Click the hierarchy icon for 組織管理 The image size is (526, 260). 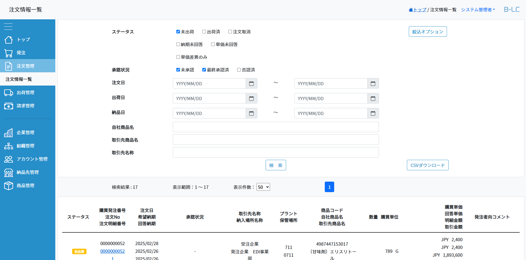[9, 146]
